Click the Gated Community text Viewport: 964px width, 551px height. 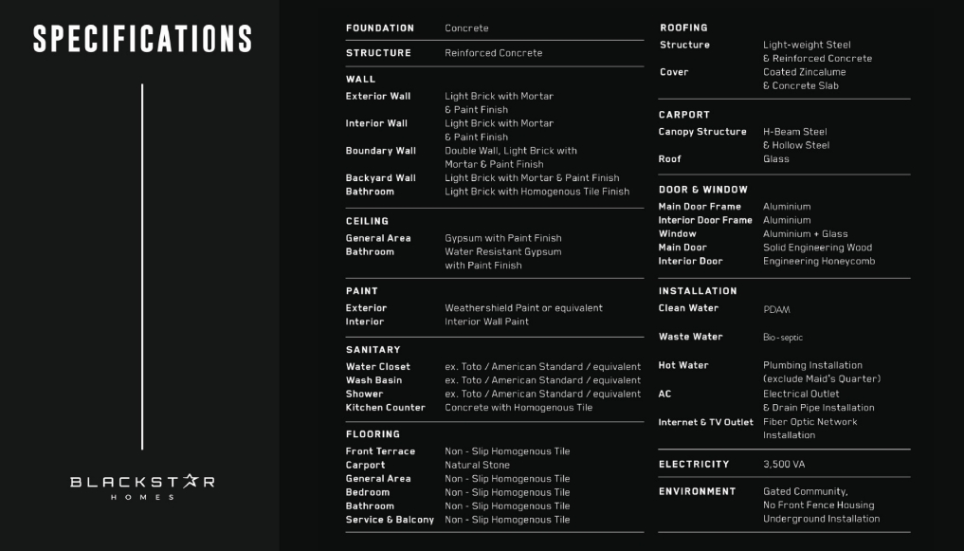[x=805, y=491]
